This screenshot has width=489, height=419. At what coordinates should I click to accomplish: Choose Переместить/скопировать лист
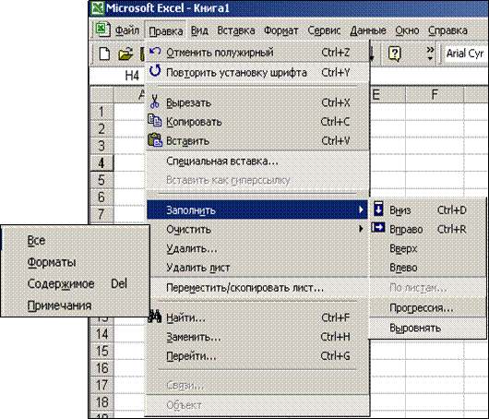click(257, 287)
